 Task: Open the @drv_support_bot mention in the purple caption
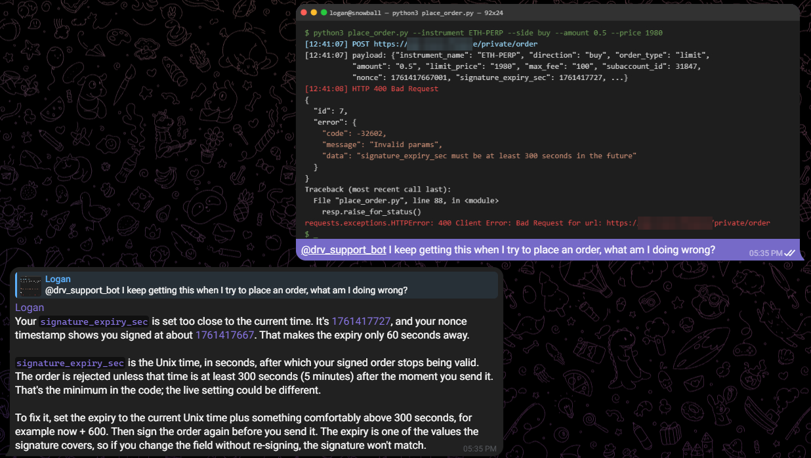343,249
